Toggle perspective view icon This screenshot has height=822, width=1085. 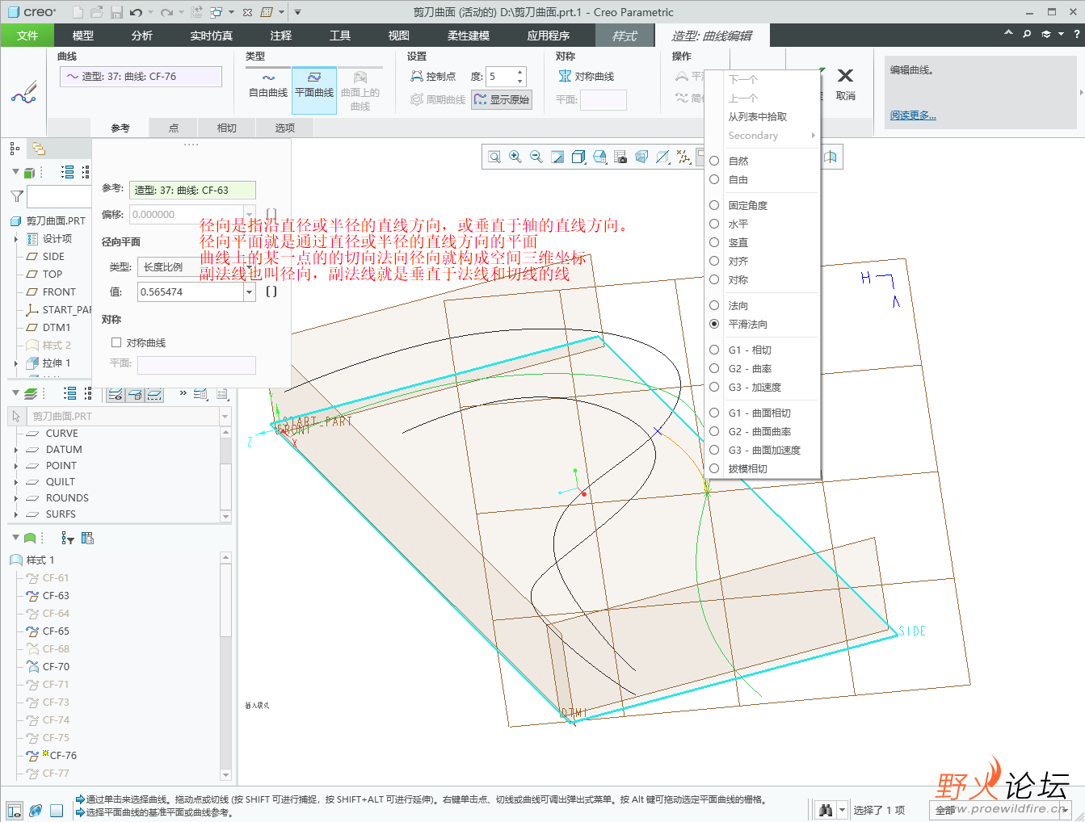[641, 157]
